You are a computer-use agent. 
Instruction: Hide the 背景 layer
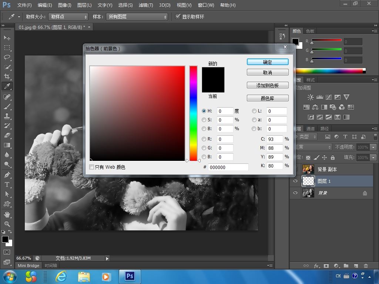[x=295, y=193]
